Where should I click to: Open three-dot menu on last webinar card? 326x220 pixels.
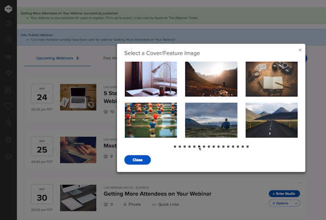[299, 183]
